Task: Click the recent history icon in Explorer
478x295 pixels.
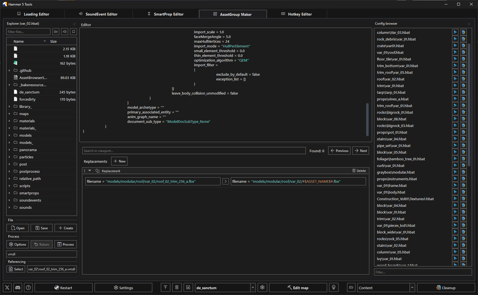Action: pos(65,32)
